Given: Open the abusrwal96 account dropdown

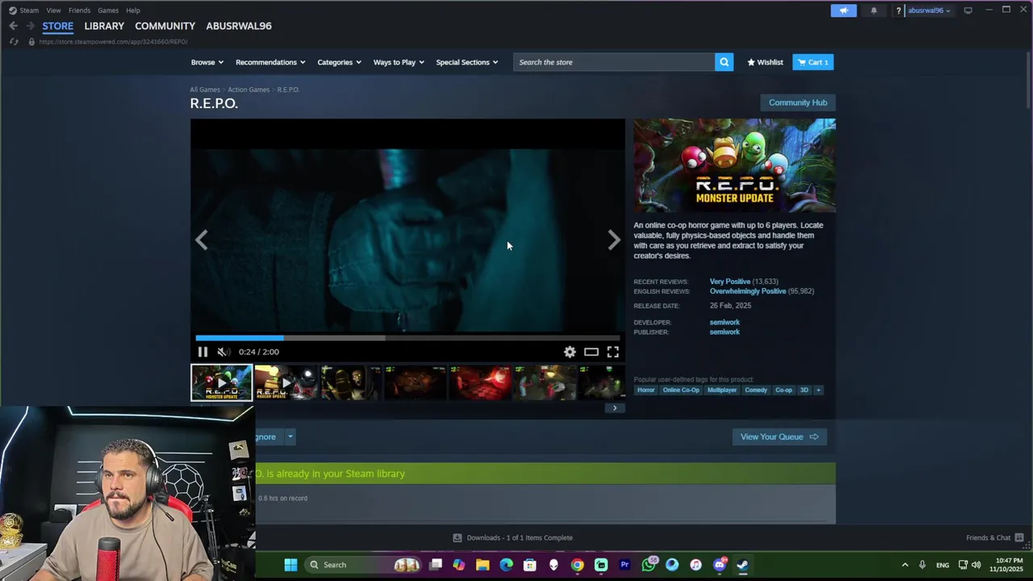Looking at the screenshot, I should [x=929, y=10].
